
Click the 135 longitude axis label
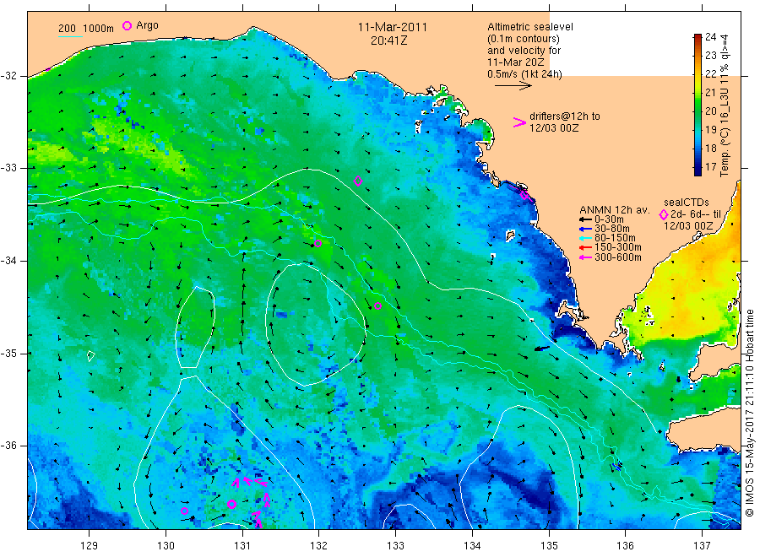click(549, 545)
